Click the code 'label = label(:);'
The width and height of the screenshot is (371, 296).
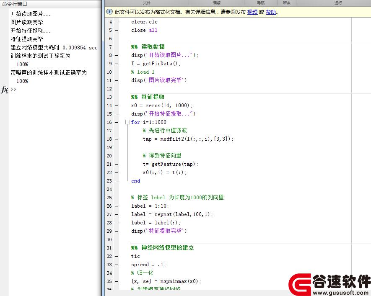pos(156,223)
